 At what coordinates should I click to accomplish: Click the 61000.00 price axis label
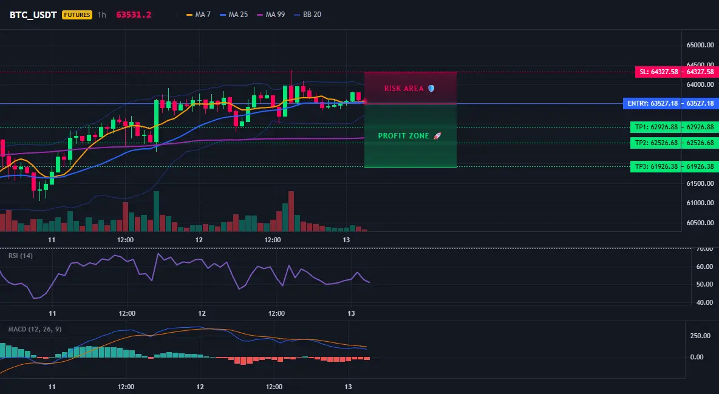[x=700, y=203]
